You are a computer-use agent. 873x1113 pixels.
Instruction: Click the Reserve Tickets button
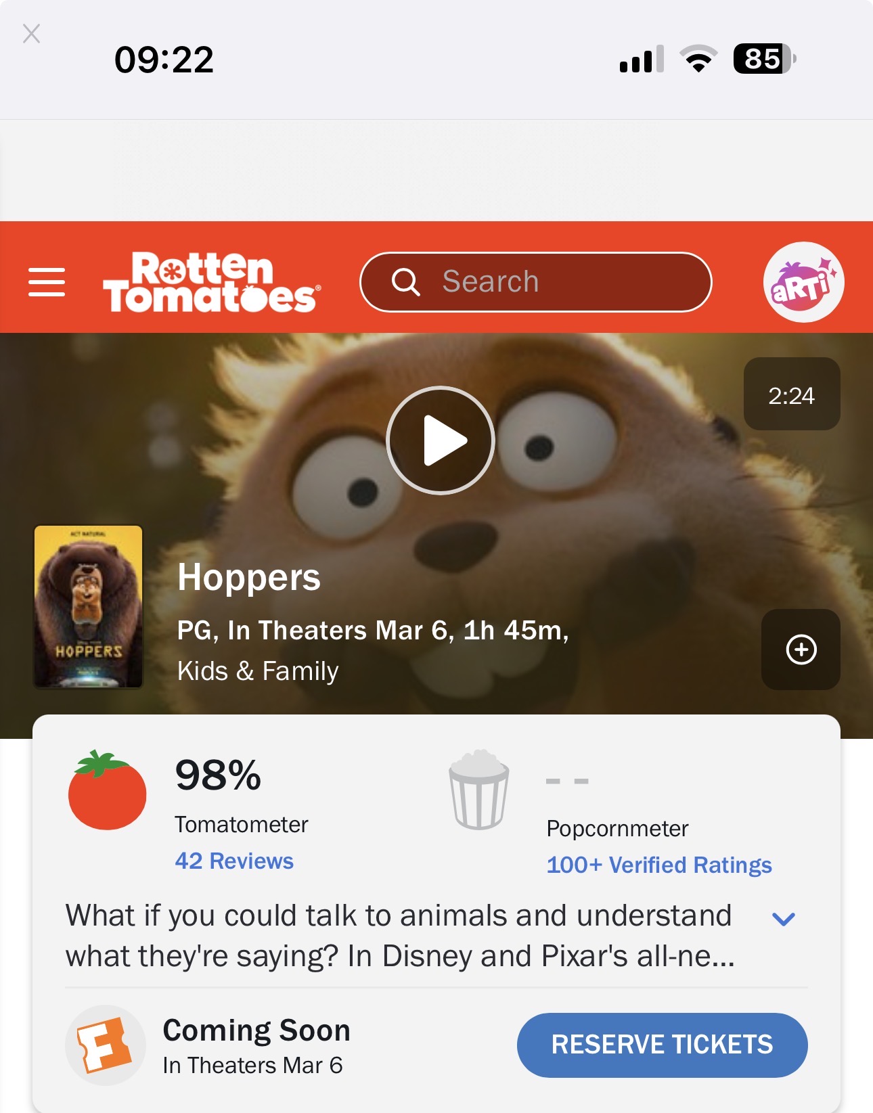pyautogui.click(x=662, y=1045)
